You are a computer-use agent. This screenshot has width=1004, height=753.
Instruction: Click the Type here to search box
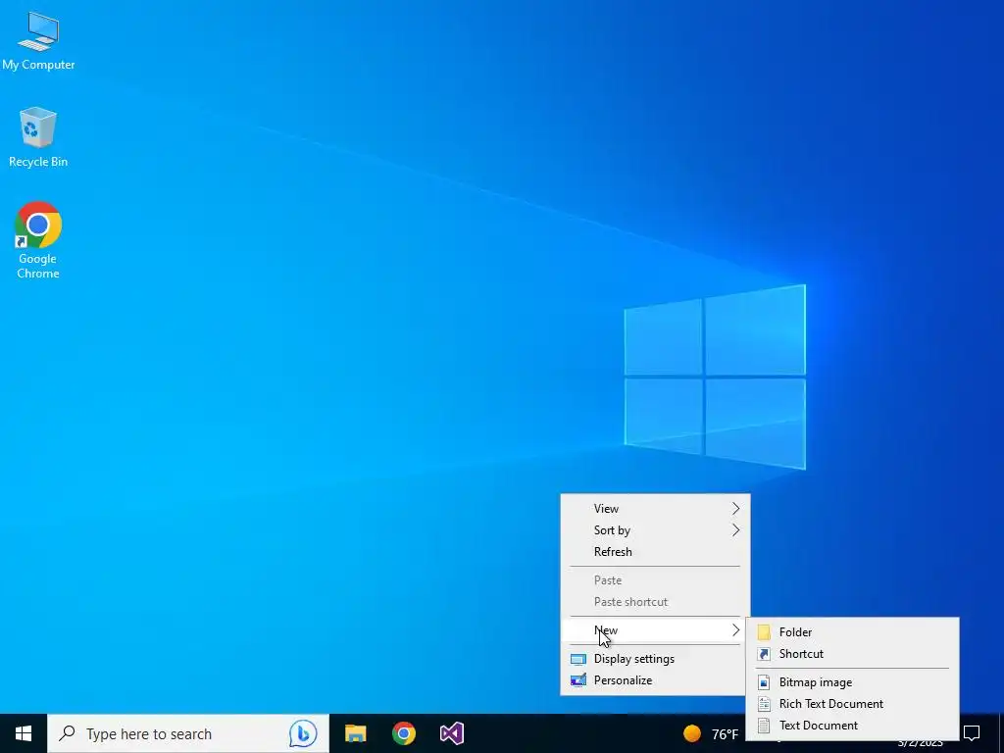point(188,733)
